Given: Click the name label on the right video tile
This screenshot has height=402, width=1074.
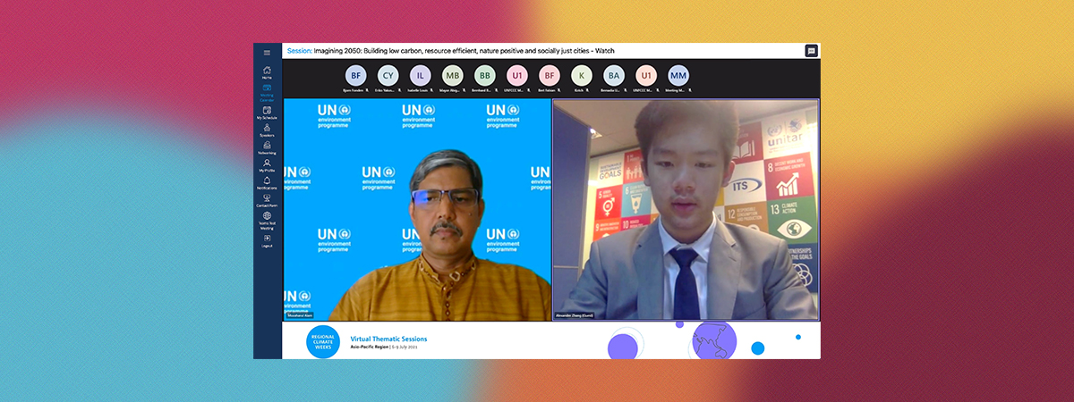Looking at the screenshot, I should pos(575,315).
